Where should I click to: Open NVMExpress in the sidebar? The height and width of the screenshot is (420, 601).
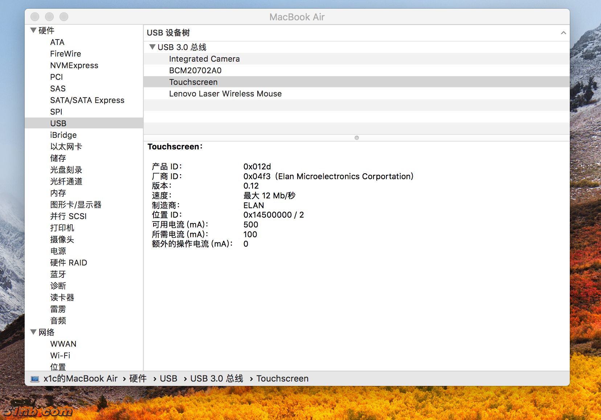tap(74, 65)
